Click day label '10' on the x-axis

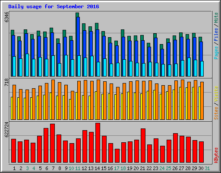[71, 168]
